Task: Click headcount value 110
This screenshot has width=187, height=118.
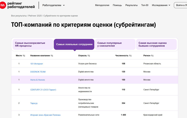Action: [x=123, y=90]
